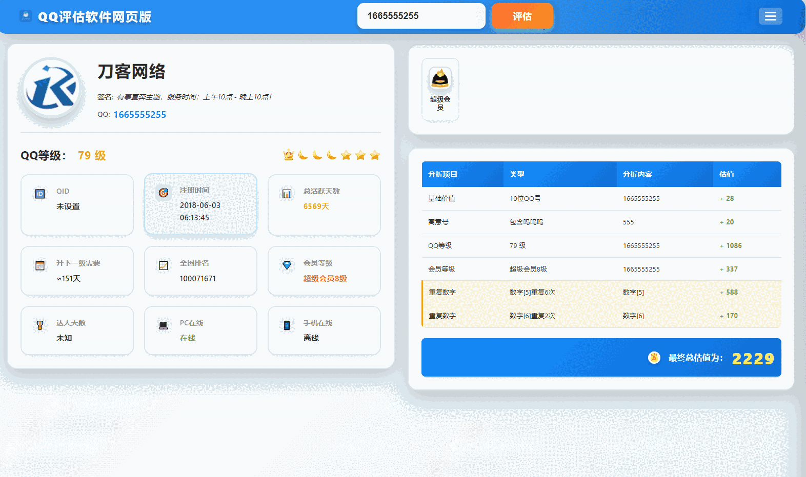
Task: Click the 100071671 national ranking value
Action: pos(198,279)
